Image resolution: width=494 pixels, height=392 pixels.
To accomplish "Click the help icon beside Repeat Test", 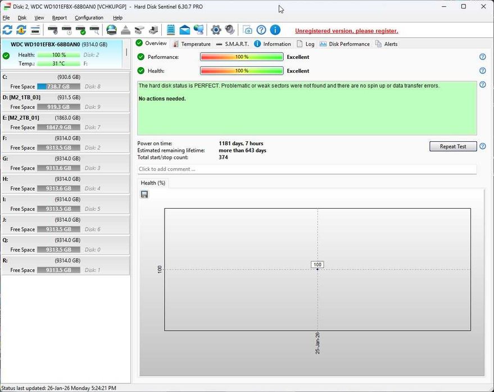I will (x=482, y=146).
